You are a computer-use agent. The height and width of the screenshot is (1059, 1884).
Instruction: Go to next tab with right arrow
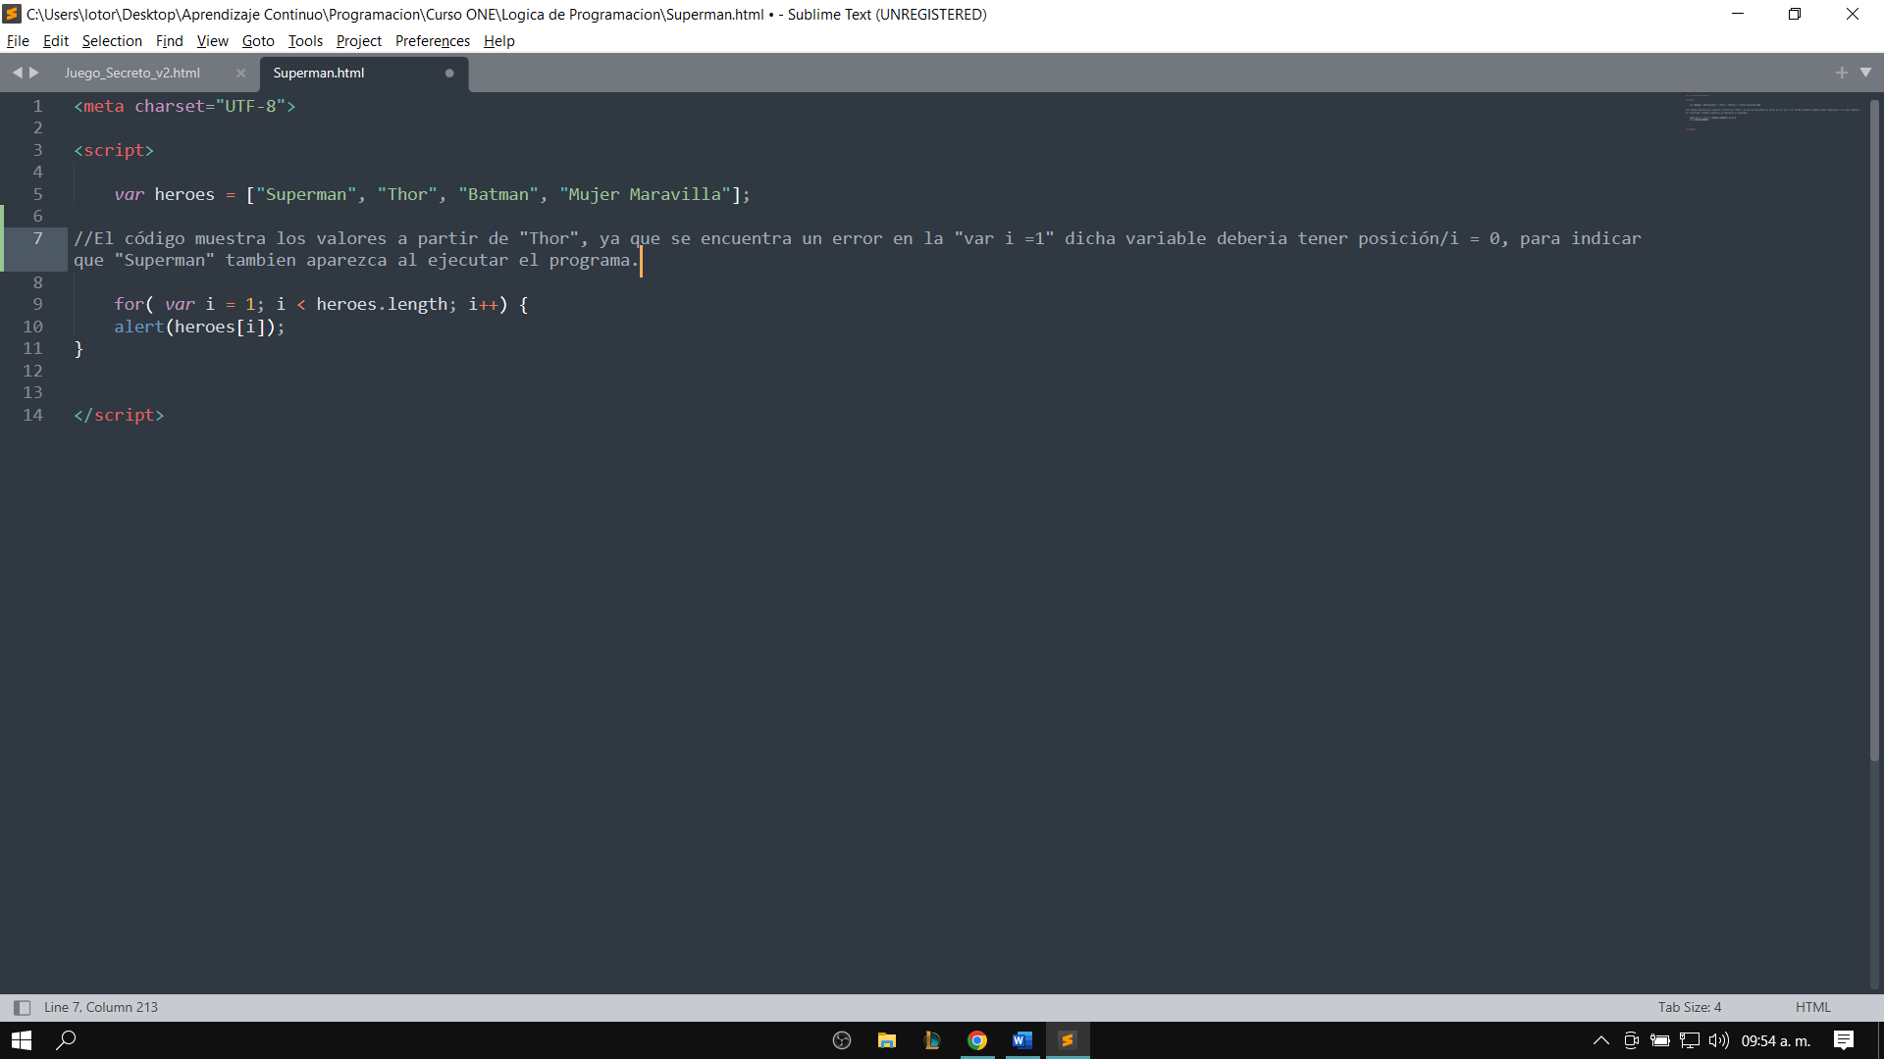point(34,73)
